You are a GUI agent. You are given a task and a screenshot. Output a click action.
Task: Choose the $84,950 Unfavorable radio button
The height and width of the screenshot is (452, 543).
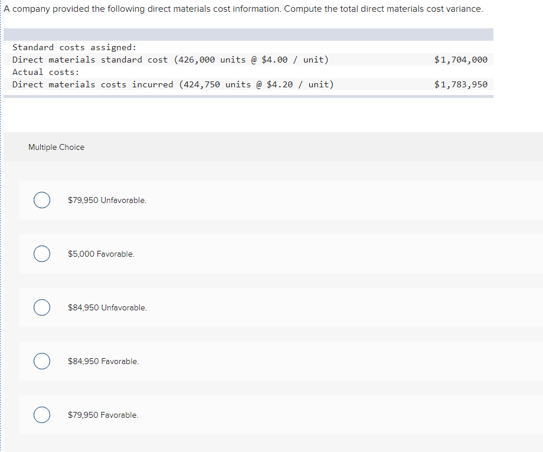tap(42, 307)
